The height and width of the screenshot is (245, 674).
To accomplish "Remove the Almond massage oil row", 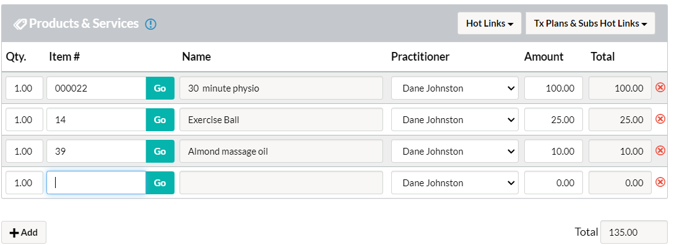I will (x=660, y=150).
